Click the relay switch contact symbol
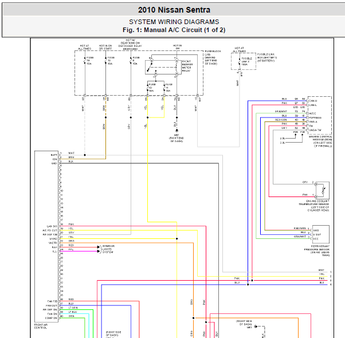 [150, 66]
